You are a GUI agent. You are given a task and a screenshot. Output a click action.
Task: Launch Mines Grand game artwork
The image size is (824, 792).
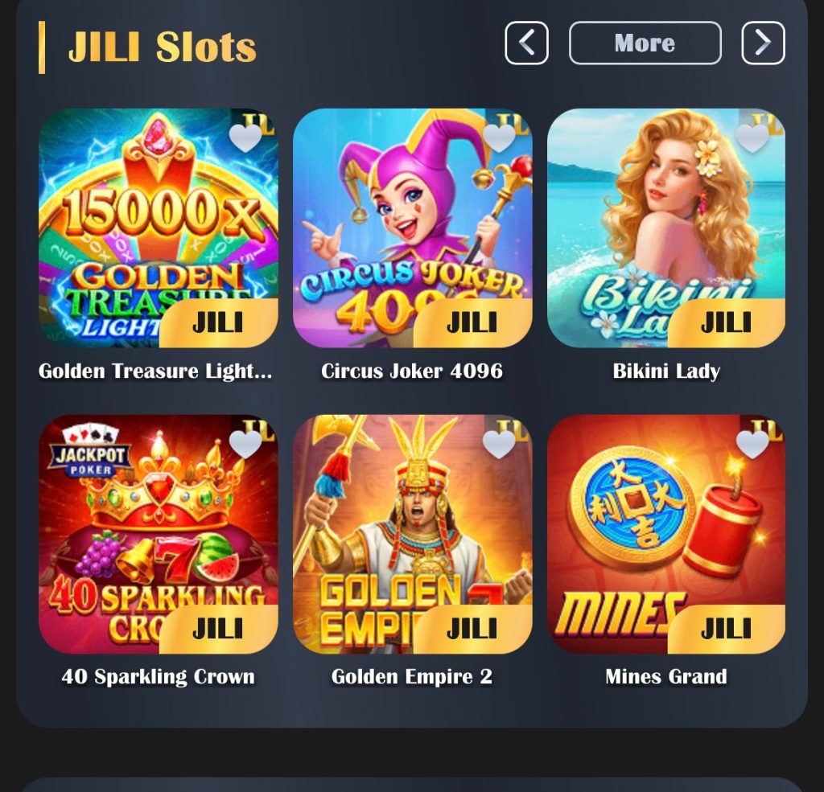666,534
